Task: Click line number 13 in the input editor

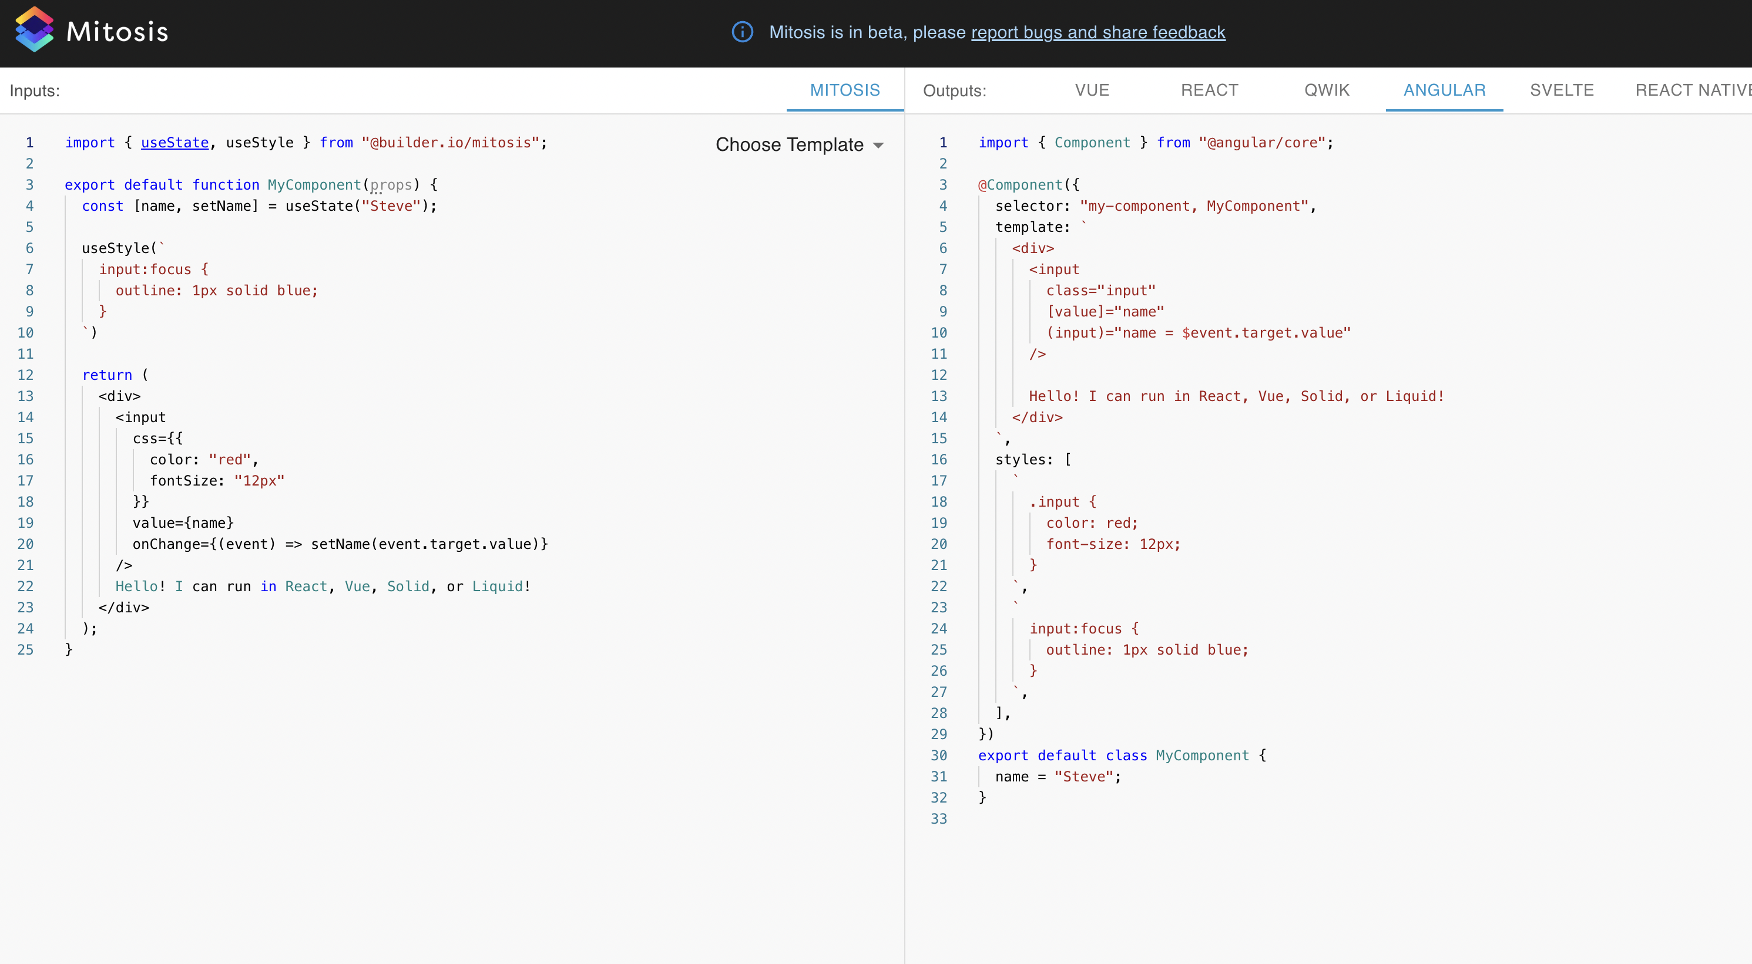Action: pos(26,396)
